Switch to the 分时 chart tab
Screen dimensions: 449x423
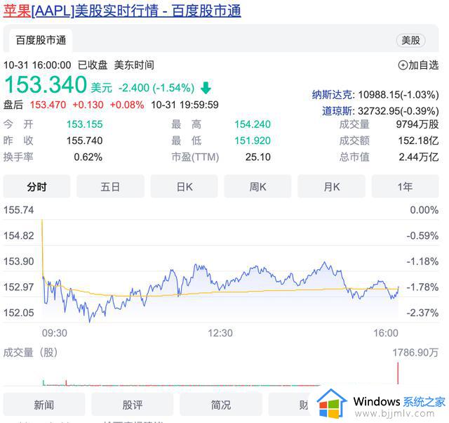pyautogui.click(x=36, y=187)
